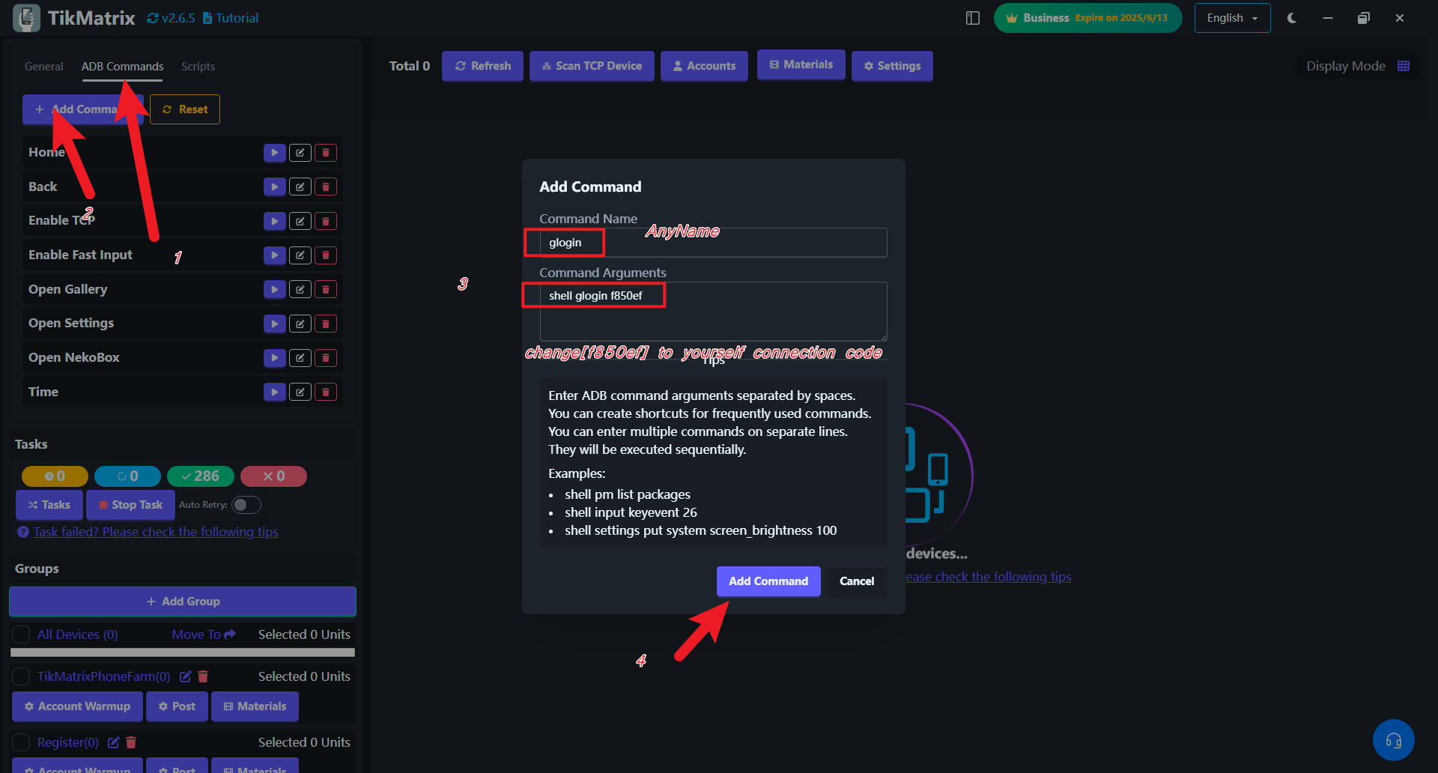Switch to the Scripts tab
Screen dimensions: 1438x773
click(198, 67)
